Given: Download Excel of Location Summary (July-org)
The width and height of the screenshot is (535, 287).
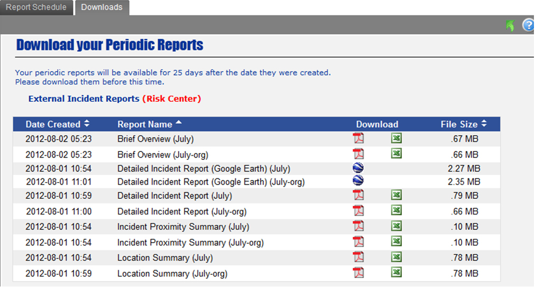Looking at the screenshot, I should (396, 273).
